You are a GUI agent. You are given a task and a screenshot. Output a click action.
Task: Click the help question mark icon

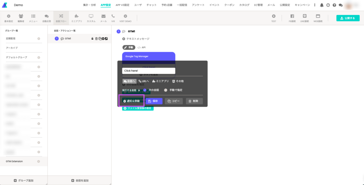334,5
